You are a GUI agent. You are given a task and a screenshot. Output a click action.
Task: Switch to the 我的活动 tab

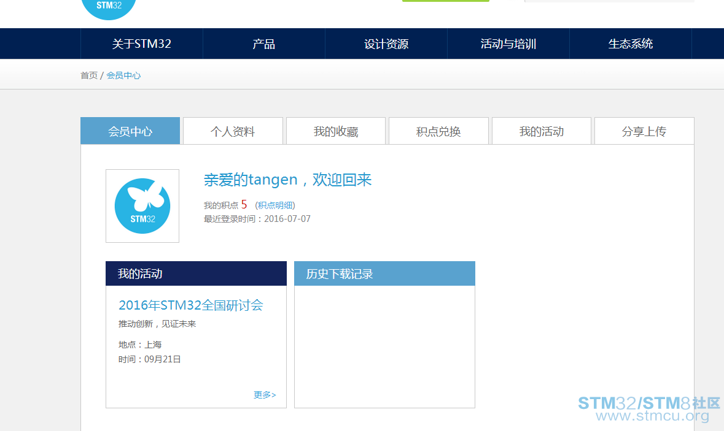click(x=541, y=131)
